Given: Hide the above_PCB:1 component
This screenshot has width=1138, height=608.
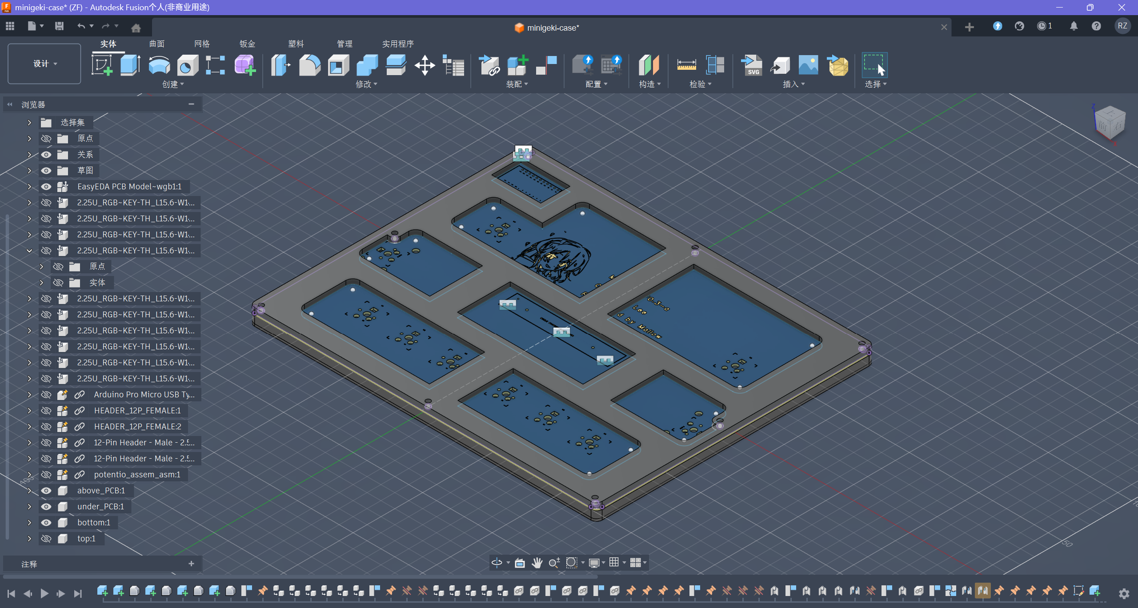Looking at the screenshot, I should [46, 491].
